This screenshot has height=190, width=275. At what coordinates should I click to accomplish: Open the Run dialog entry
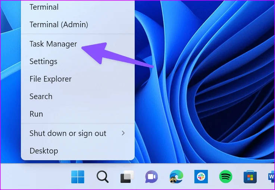[78, 114]
